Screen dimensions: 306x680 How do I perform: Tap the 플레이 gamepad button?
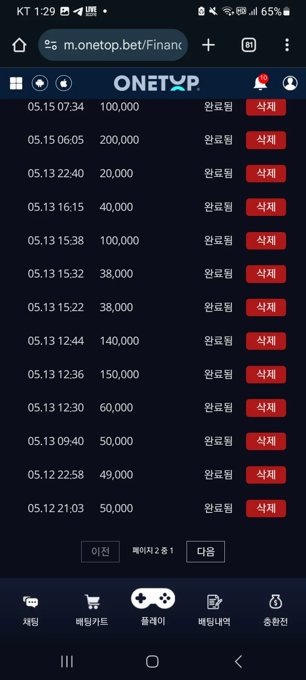pos(153,607)
